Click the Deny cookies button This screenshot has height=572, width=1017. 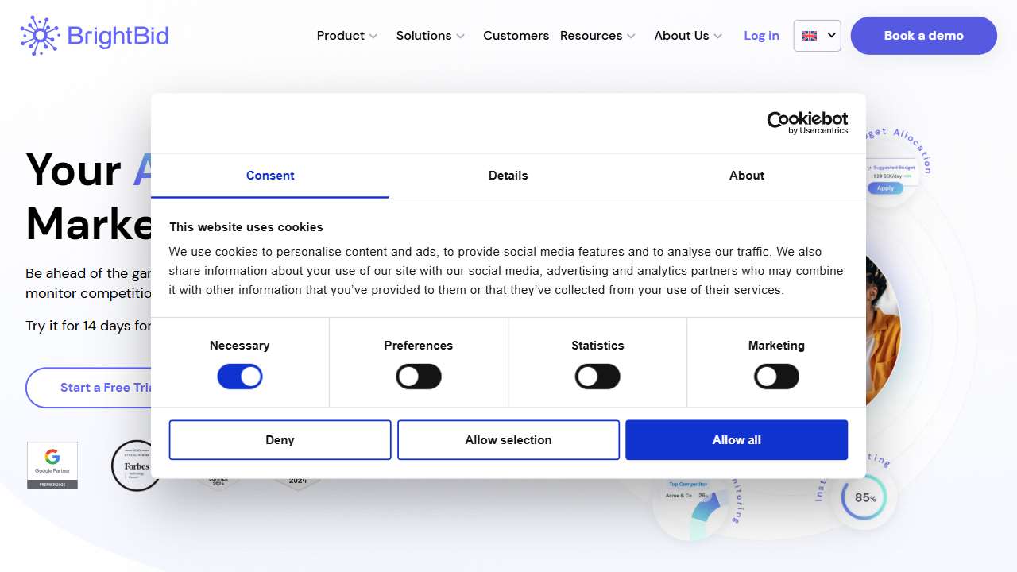pyautogui.click(x=280, y=440)
